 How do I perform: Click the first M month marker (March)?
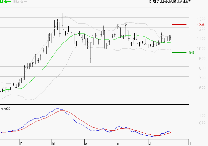click(x=53, y=144)
